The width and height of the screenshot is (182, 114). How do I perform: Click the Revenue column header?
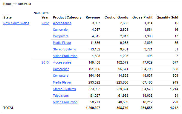[93, 17]
